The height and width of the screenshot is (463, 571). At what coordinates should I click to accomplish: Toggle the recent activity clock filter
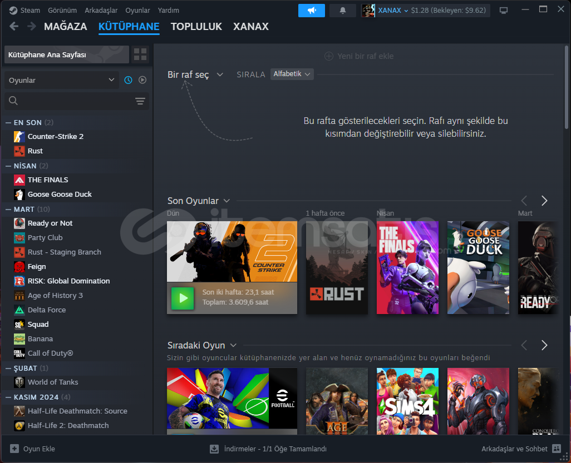point(128,80)
